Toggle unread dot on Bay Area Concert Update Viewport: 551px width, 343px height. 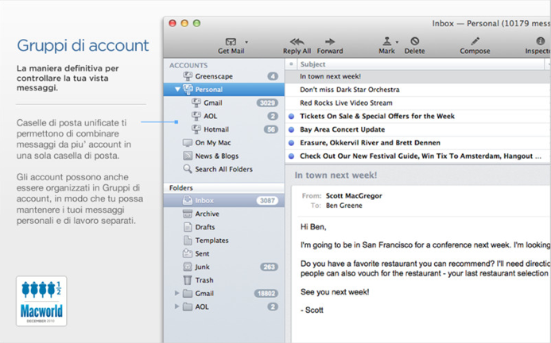click(x=291, y=130)
